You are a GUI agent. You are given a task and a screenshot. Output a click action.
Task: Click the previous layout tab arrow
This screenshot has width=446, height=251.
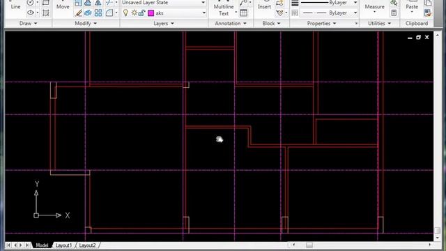[15, 245]
